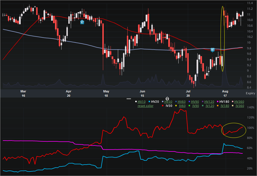Toggle the IV60 implied volatility series
Image resolution: width=257 pixels, height=176 pixels.
point(182,106)
